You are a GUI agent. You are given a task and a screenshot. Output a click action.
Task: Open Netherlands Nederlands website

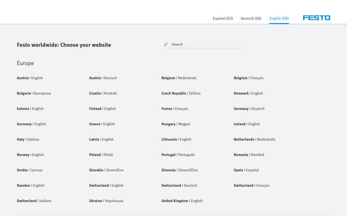pos(254,139)
